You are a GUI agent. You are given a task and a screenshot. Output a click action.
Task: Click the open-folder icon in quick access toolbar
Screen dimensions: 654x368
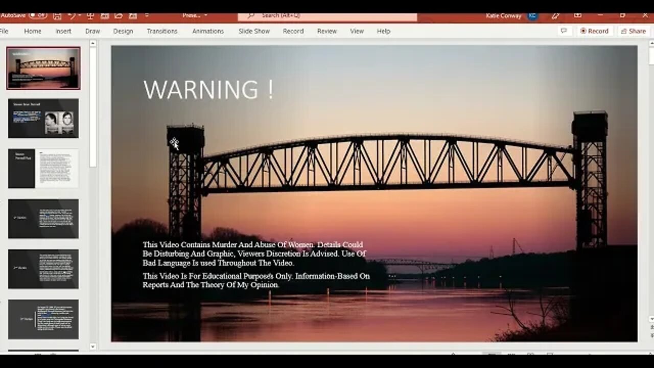[x=118, y=16]
